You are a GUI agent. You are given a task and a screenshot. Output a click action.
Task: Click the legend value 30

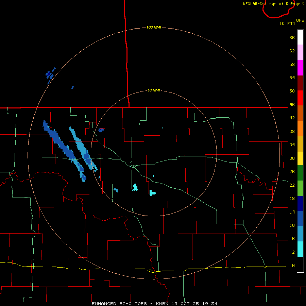292,158
